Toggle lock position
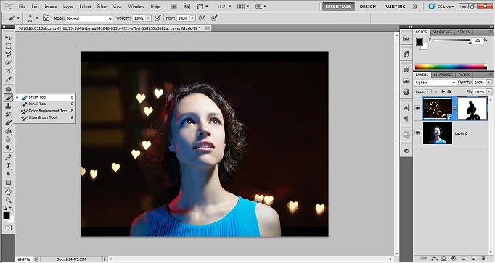Viewport: 495px width, 263px height. pyautogui.click(x=442, y=91)
